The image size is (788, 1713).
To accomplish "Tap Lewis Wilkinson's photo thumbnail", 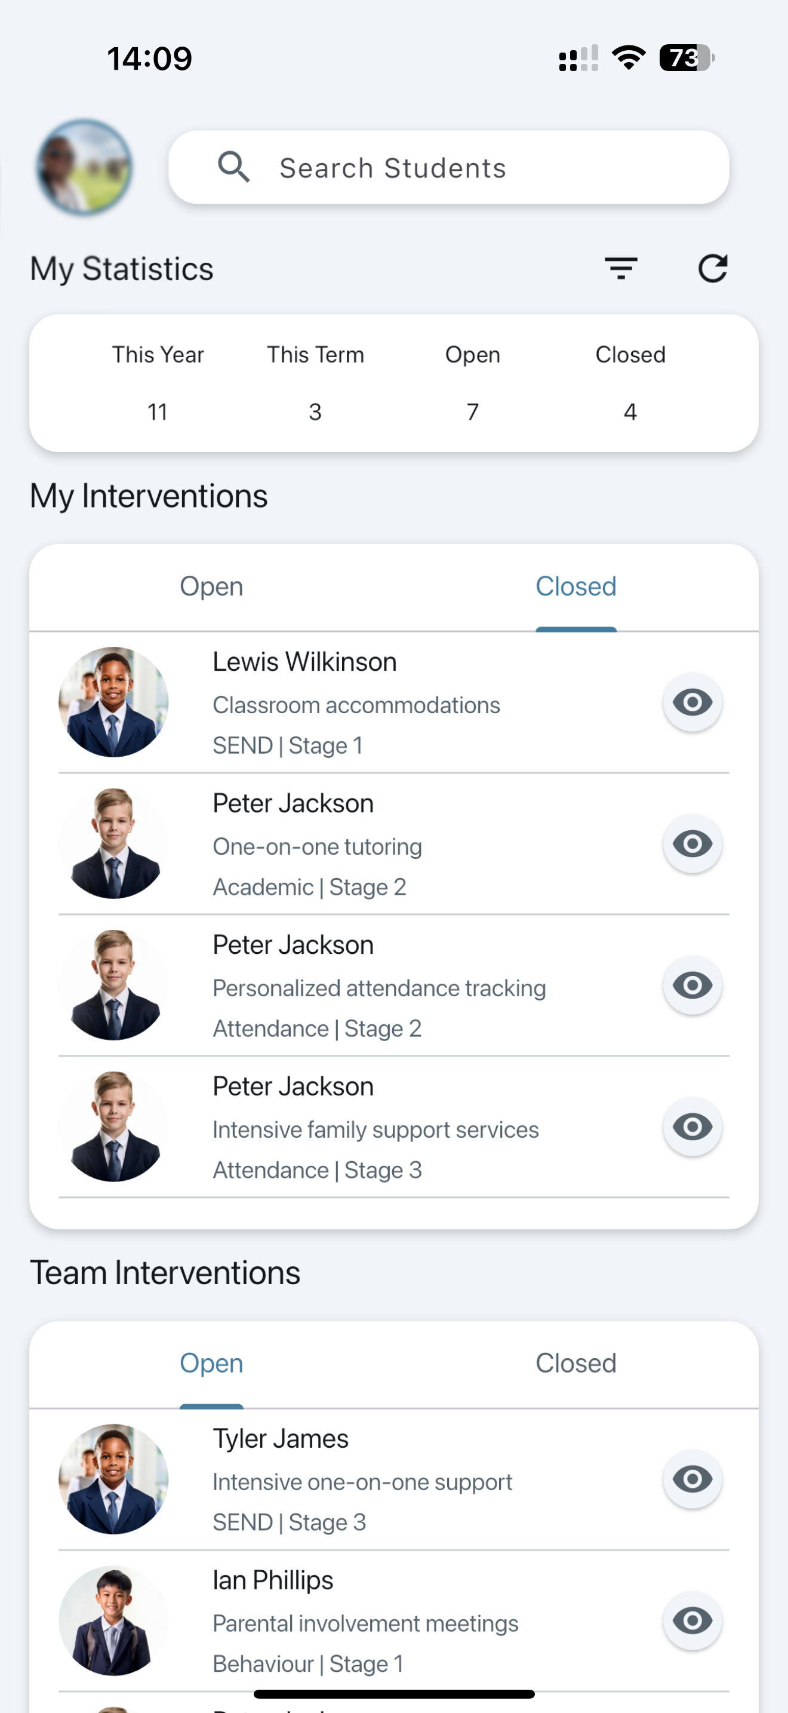I will click(x=113, y=702).
